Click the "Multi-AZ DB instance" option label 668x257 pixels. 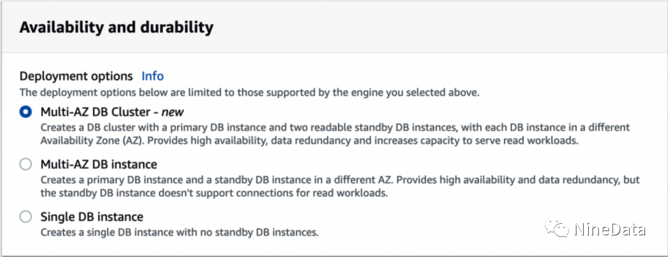(98, 165)
